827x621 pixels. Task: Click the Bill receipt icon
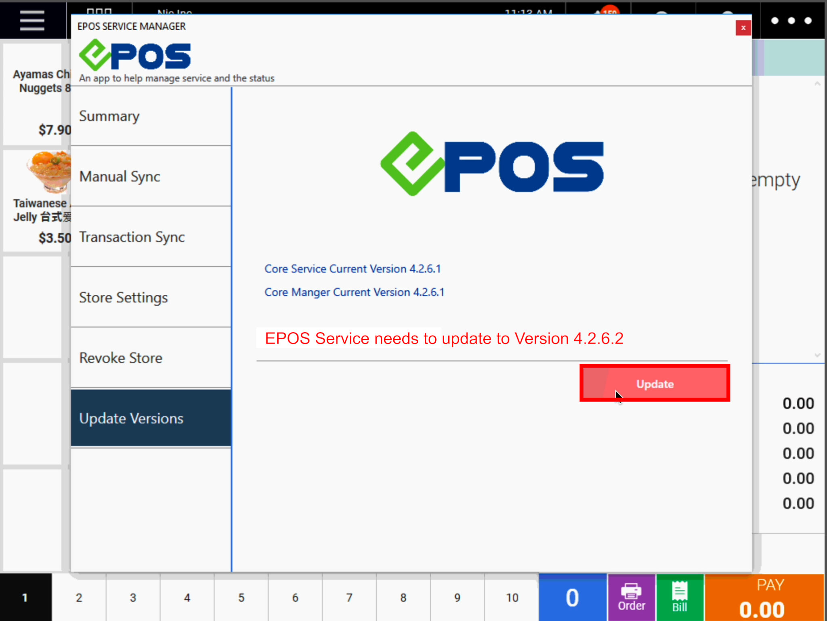coord(680,594)
